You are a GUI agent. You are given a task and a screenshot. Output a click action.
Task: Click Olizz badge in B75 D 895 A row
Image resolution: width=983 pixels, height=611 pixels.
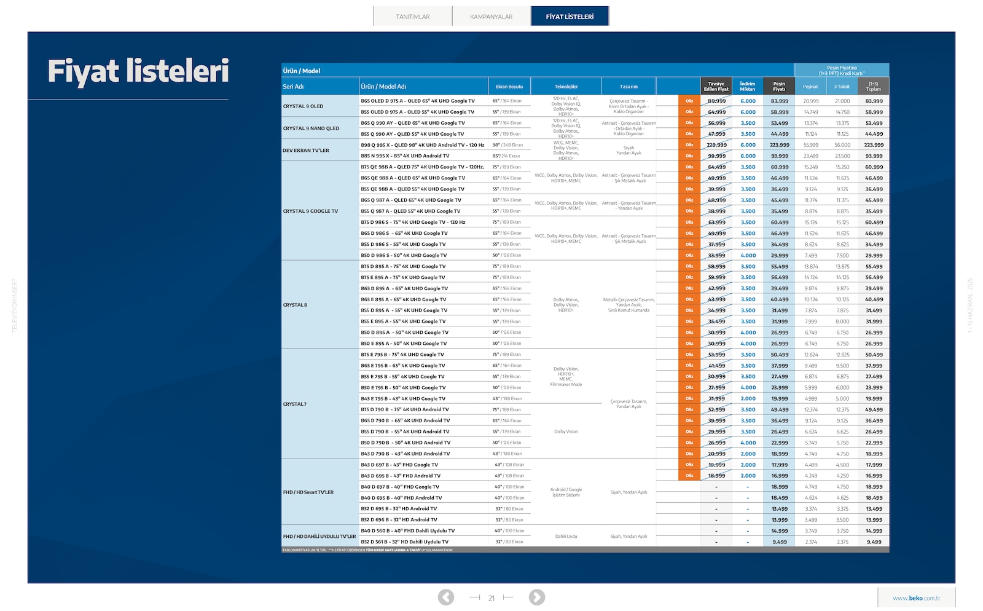click(689, 266)
